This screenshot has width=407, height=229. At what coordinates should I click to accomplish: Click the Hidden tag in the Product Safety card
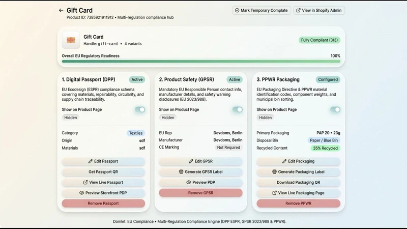[168, 118]
